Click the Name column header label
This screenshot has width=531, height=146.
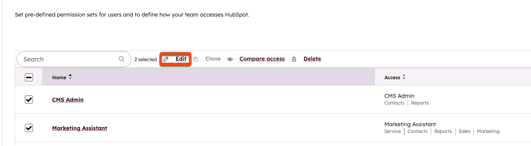pos(59,77)
